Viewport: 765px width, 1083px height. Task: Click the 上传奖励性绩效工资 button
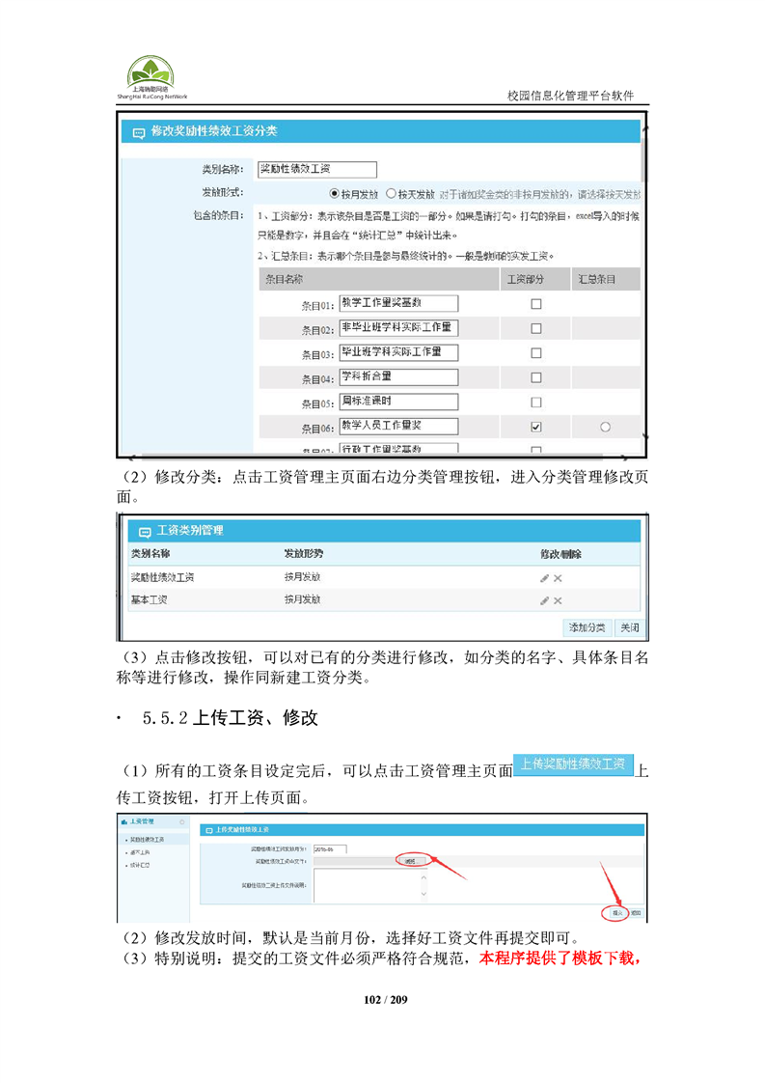[573, 764]
